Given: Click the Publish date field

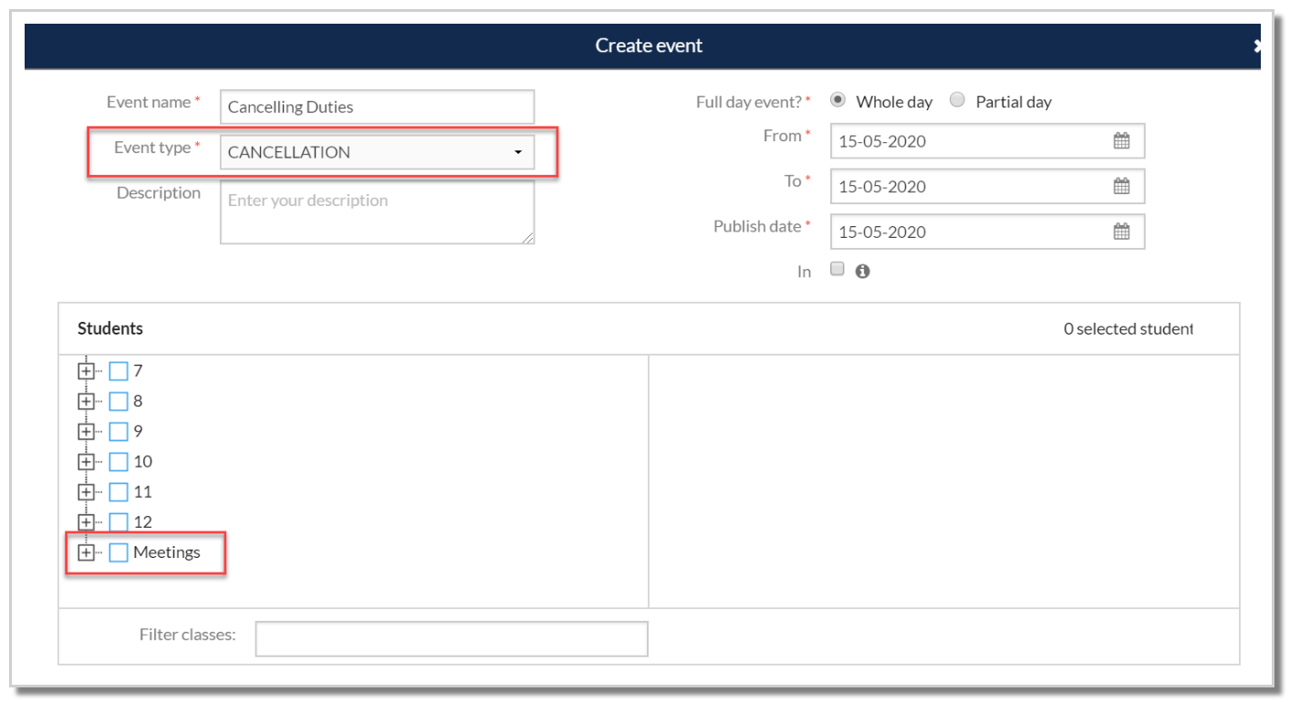Looking at the screenshot, I should click(x=987, y=232).
